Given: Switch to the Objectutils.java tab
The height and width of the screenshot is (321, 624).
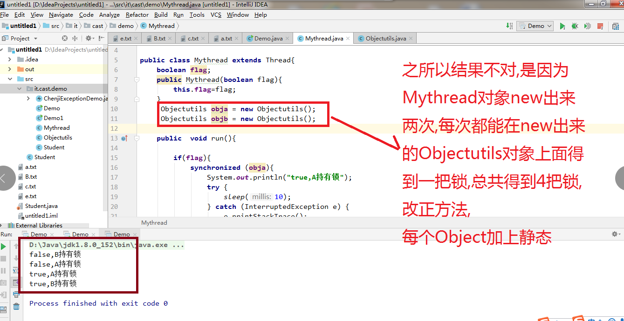Looking at the screenshot, I should (x=384, y=39).
